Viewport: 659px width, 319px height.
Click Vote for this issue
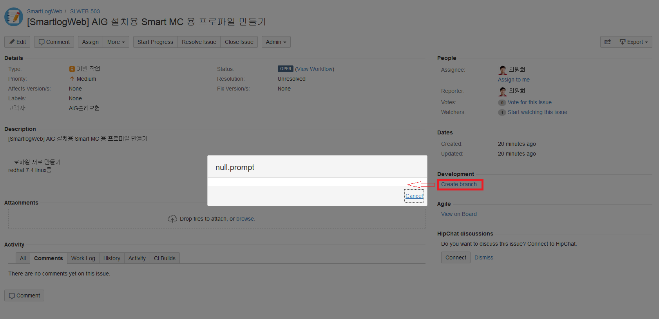[530, 102]
